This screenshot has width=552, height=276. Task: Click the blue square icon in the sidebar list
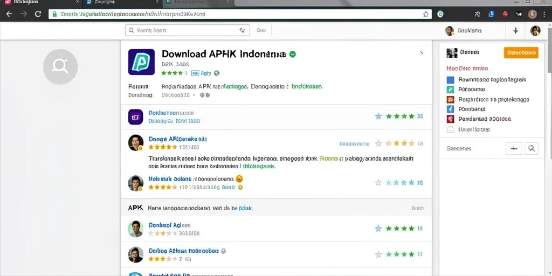coord(450,80)
